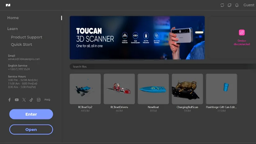Open the RCBoatDrivers project thumbnail
Image resolution: width=256 pixels, height=144 pixels.
point(119,89)
